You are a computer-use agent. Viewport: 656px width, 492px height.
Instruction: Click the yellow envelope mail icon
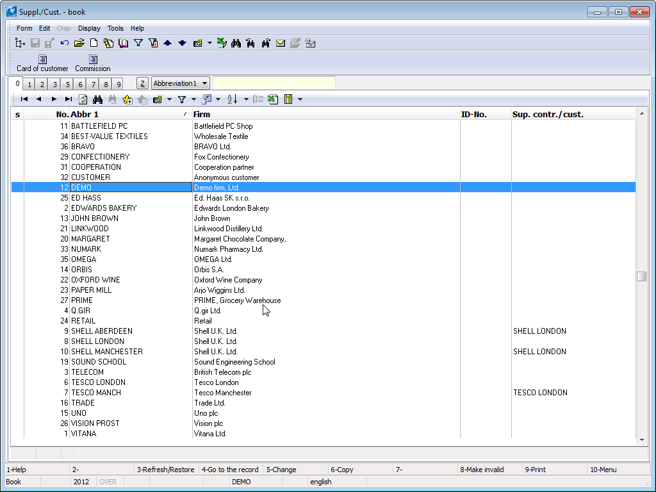[281, 43]
